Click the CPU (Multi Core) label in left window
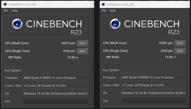 click(x=17, y=43)
